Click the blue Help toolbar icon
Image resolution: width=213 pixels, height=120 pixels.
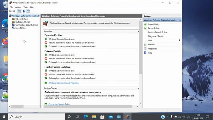24,11
